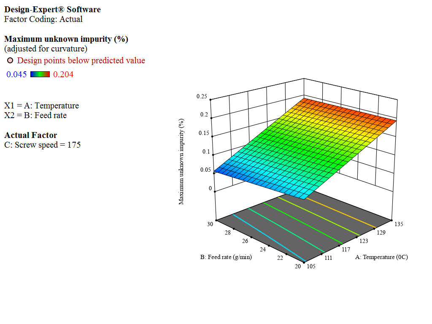This screenshot has width=432, height=324.
Task: Click the 'X1 = A: Temperature' label
Action: point(41,106)
